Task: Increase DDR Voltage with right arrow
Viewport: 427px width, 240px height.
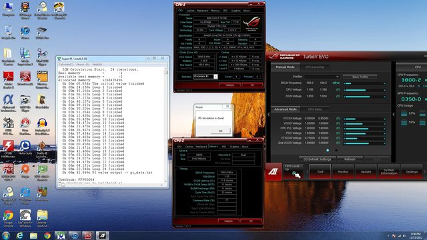Action: 384,97
